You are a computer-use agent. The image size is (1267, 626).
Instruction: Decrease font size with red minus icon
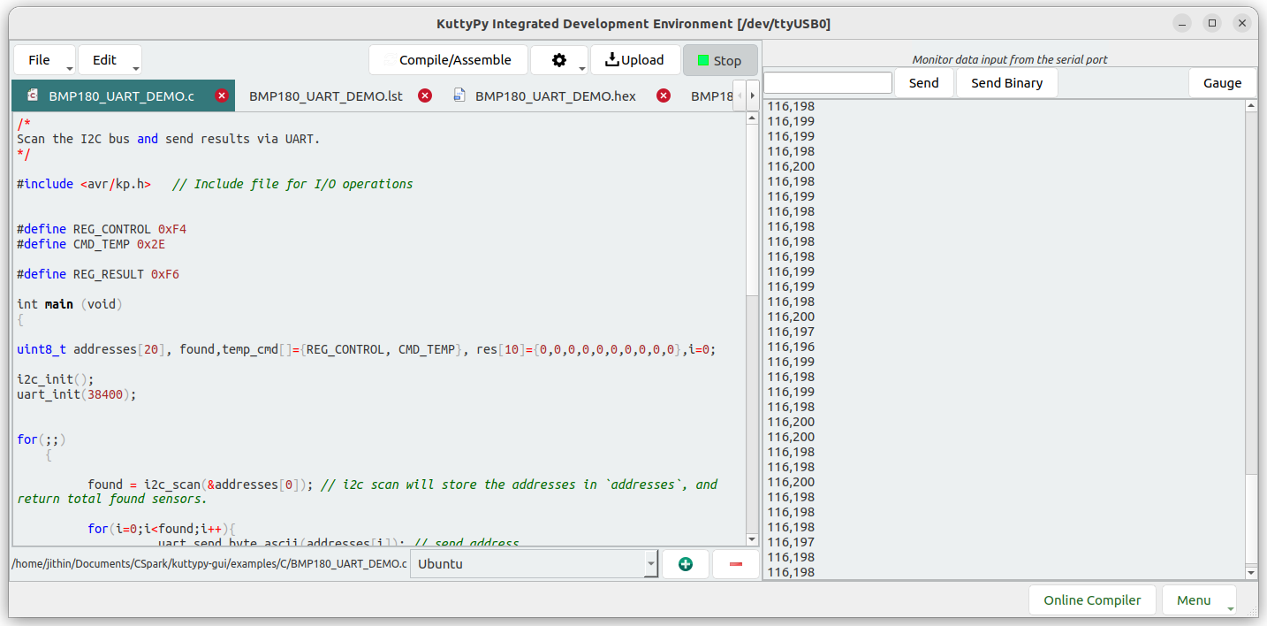[x=736, y=564]
